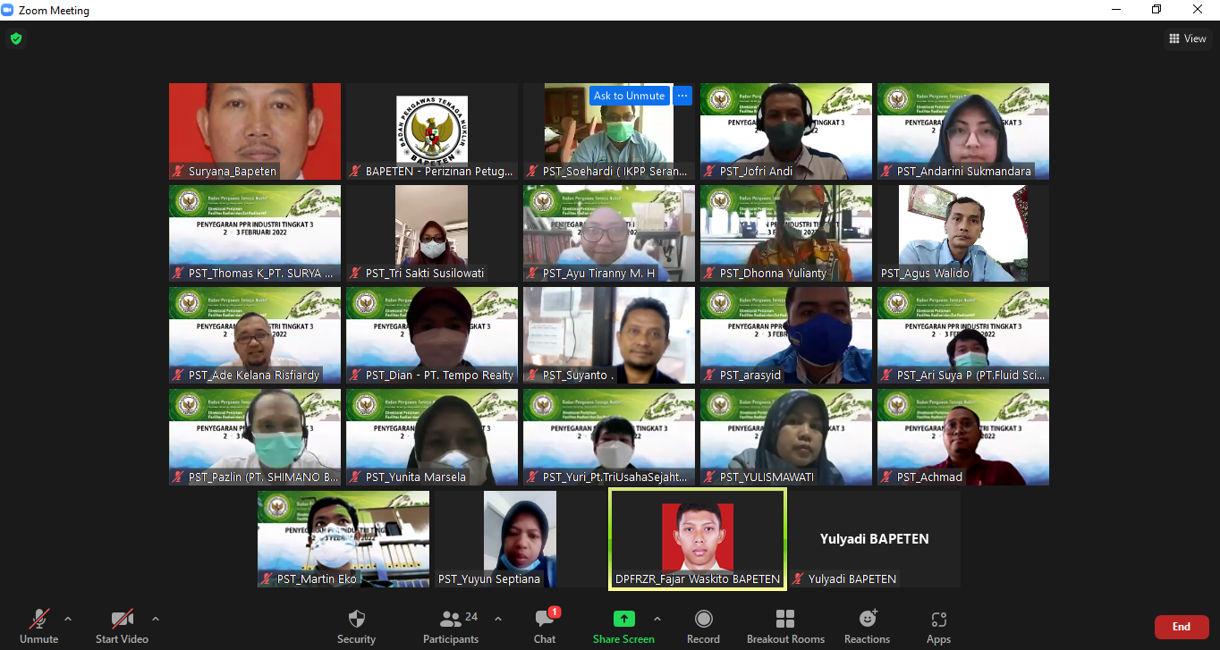Click muted mic icon on PST_YULISMAWATI tile

710,477
